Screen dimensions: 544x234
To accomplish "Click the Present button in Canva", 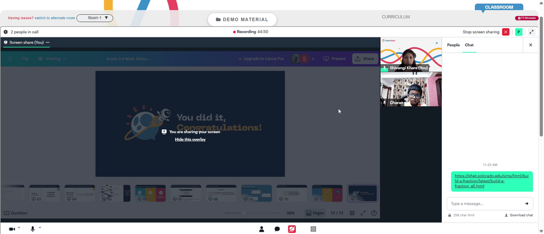I will pos(335,59).
